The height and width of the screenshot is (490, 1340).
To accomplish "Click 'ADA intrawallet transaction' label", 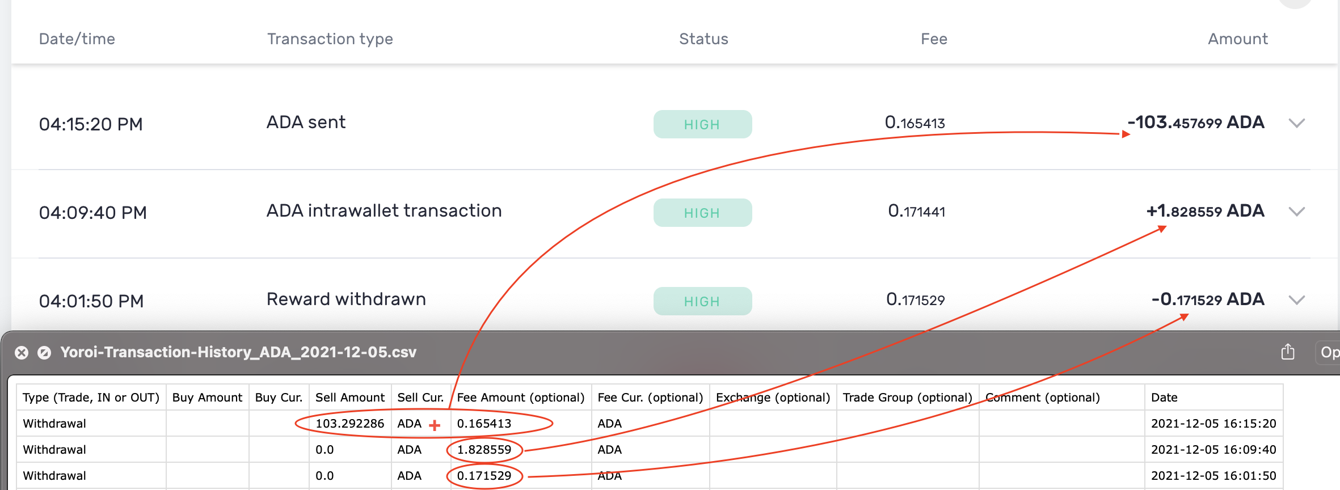I will point(384,211).
